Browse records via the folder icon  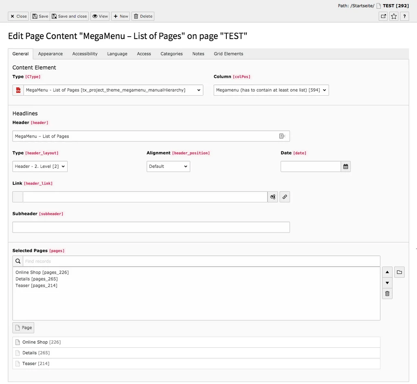point(399,272)
